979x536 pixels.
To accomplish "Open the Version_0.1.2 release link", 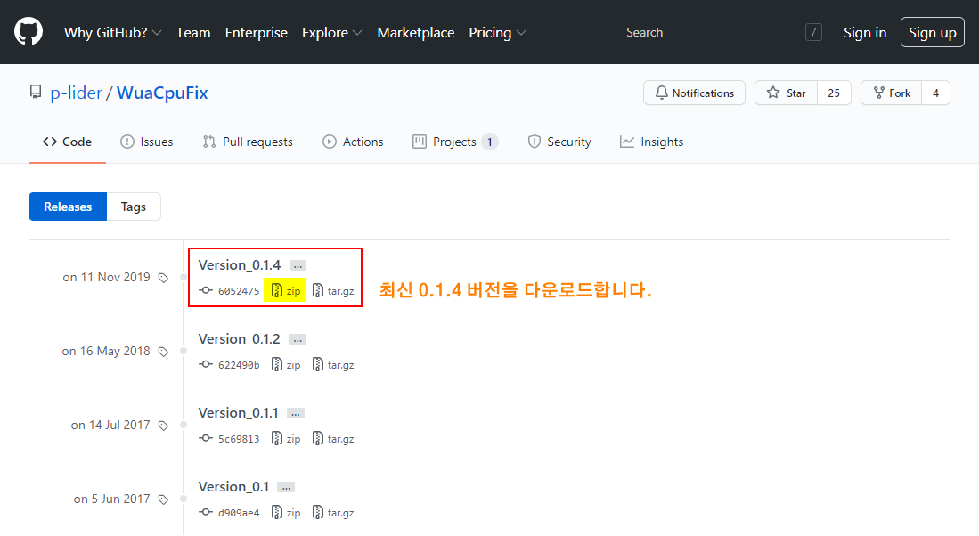I will [239, 339].
